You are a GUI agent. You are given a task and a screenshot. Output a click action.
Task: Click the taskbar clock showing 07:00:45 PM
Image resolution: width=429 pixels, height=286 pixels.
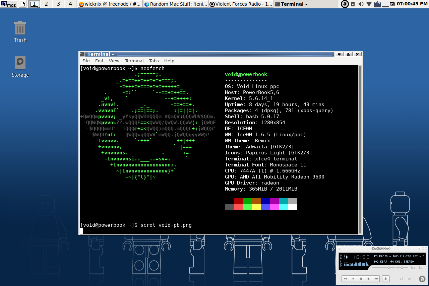tap(413, 4)
